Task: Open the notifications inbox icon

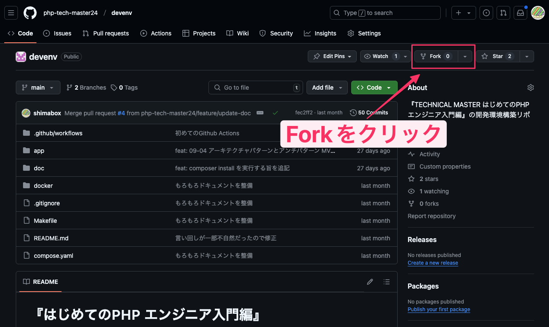Action: coord(520,13)
